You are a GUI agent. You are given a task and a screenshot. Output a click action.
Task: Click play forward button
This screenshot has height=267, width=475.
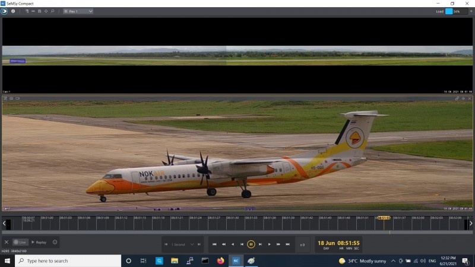tap(270, 244)
